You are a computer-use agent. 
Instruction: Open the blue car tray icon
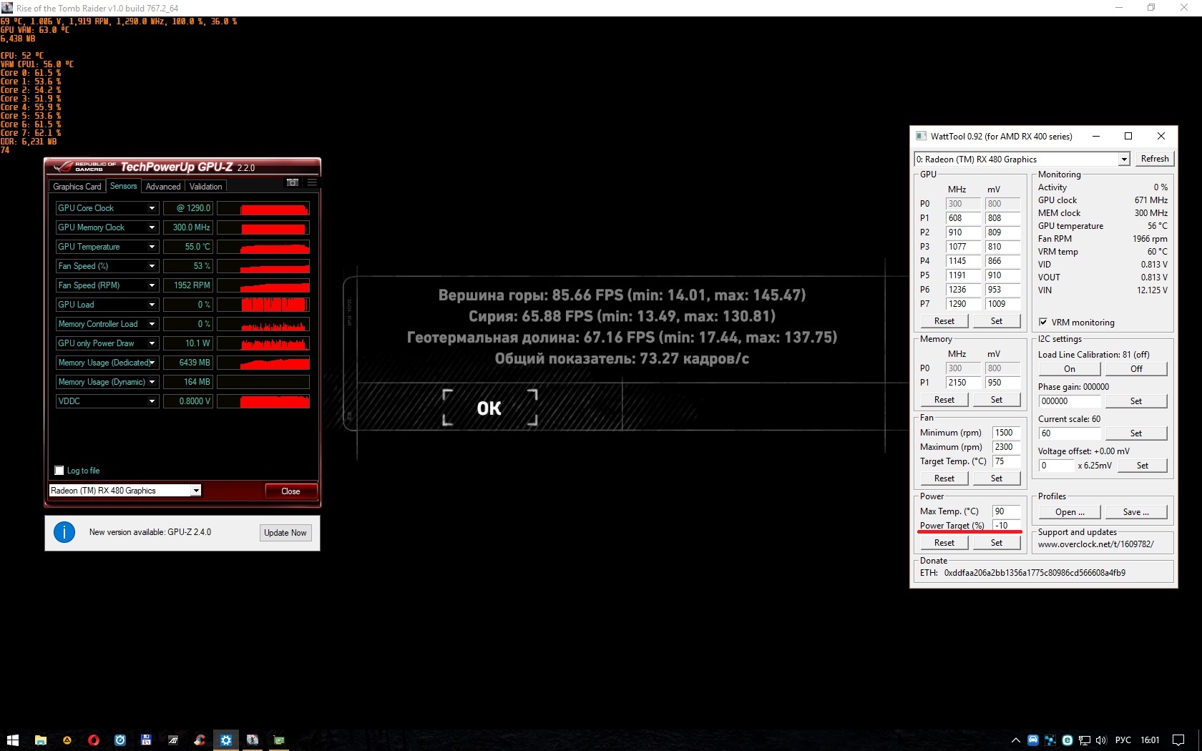tap(1033, 740)
